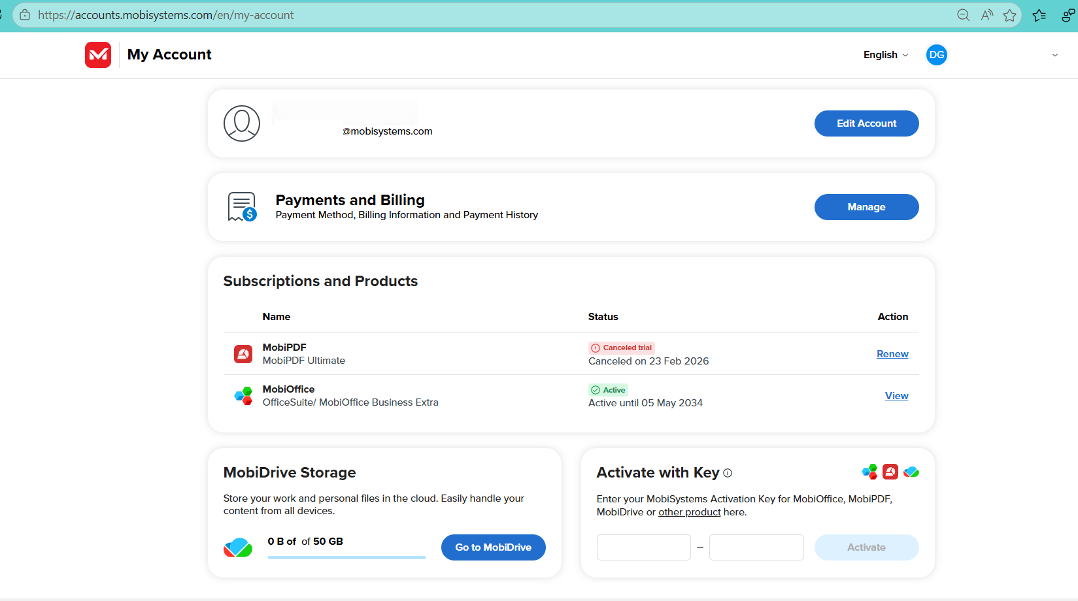Click the browser address bar URL
Viewport: 1078px width, 601px height.
[x=166, y=15]
